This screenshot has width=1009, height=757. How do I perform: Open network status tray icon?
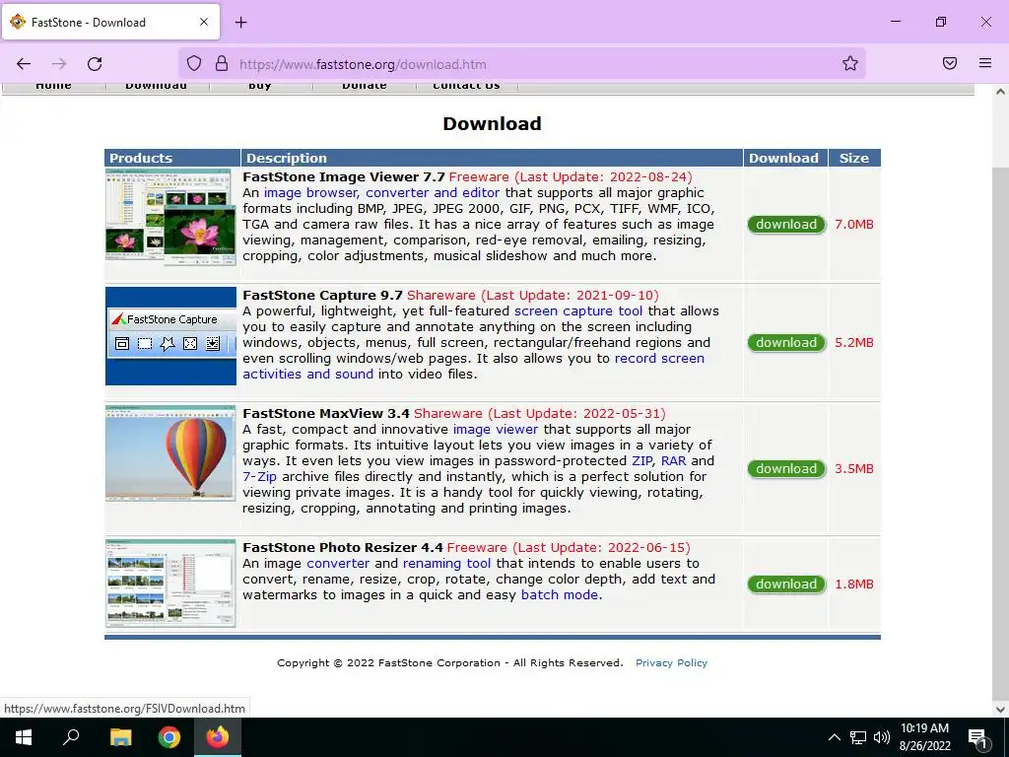pos(858,737)
